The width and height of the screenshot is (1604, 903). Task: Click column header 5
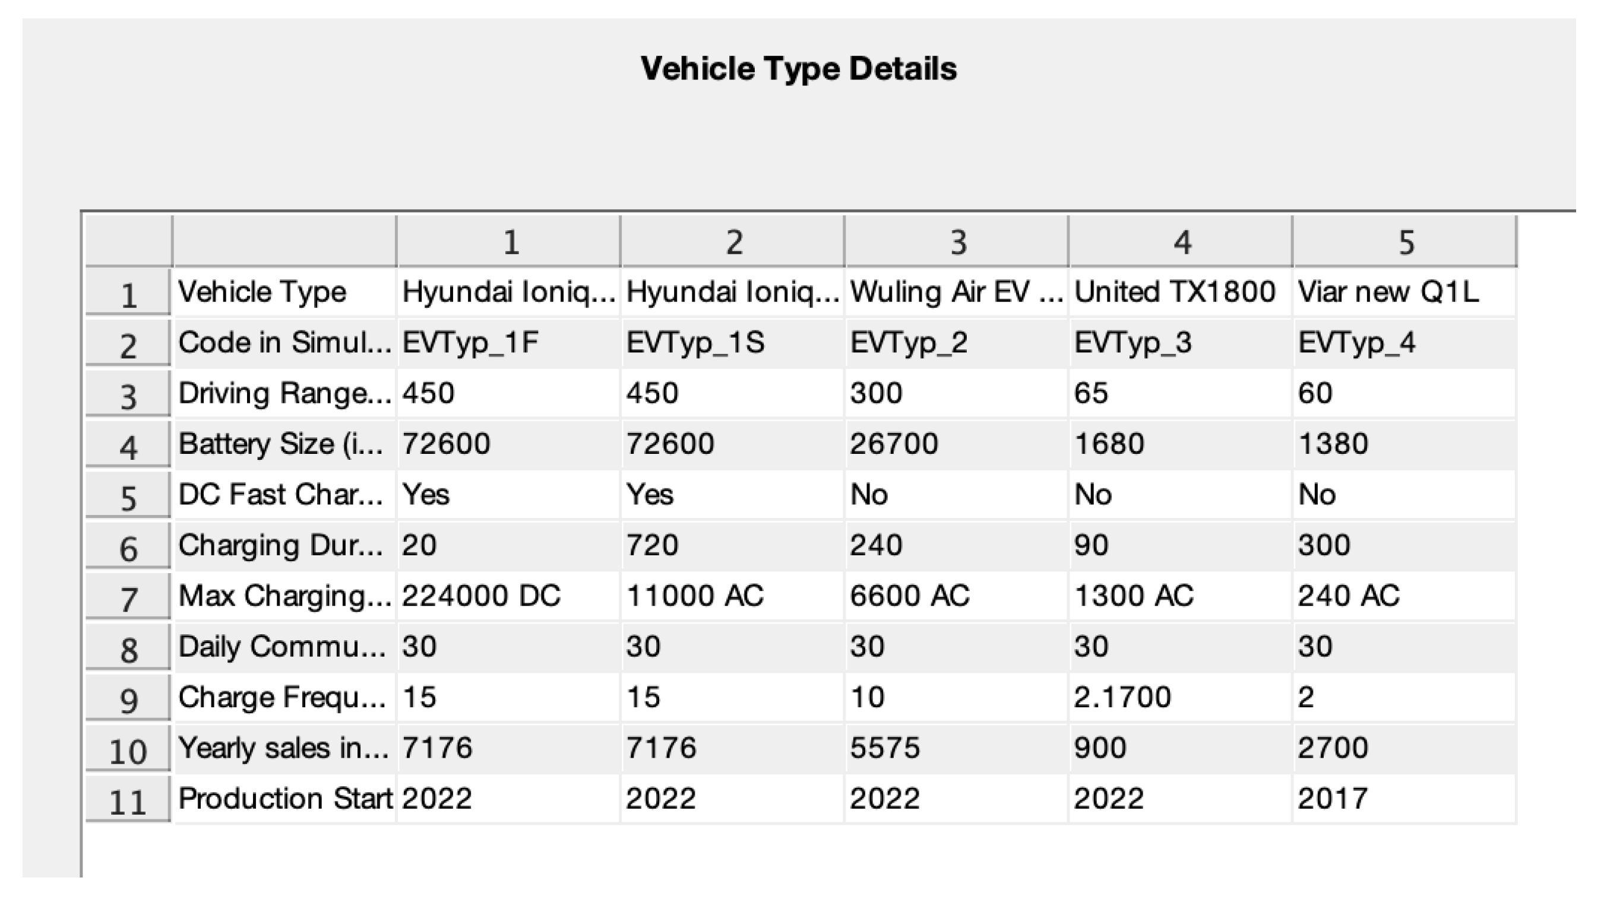(x=1406, y=242)
